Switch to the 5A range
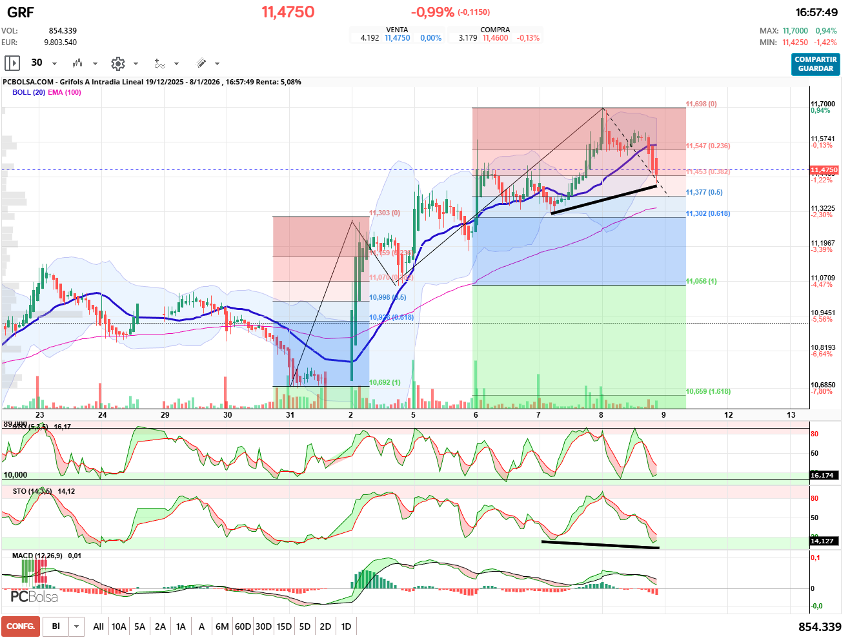The width and height of the screenshot is (850, 640). (x=140, y=626)
